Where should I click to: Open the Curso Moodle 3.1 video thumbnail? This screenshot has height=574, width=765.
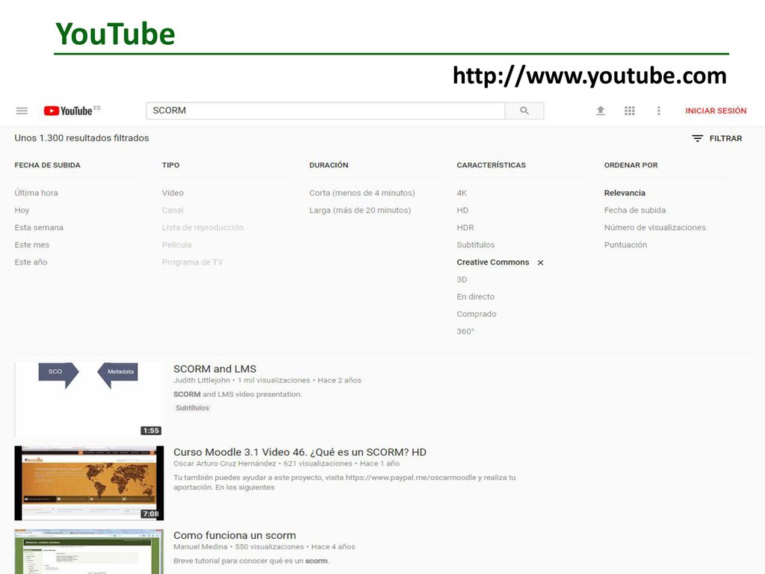click(x=90, y=484)
